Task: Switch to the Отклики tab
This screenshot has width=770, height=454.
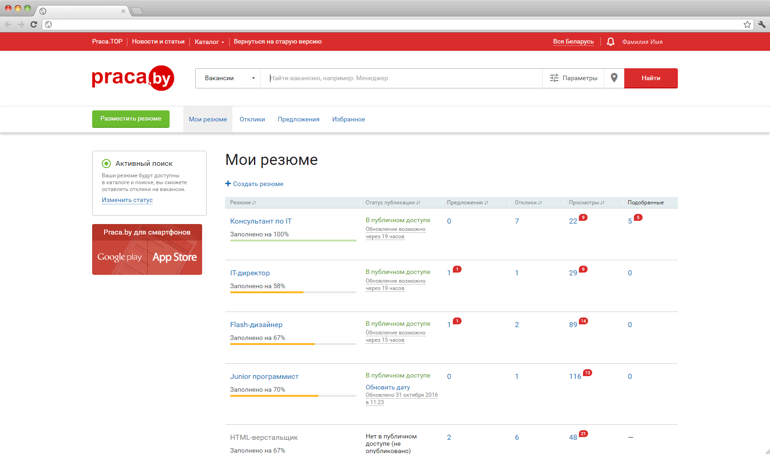Action: point(252,119)
